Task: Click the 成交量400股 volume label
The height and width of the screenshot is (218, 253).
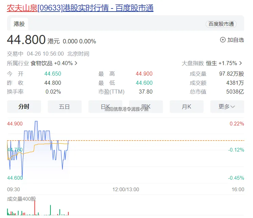Action: [21, 199]
